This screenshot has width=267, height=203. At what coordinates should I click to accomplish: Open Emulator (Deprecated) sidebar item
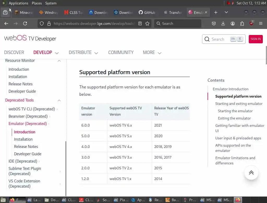click(x=28, y=124)
